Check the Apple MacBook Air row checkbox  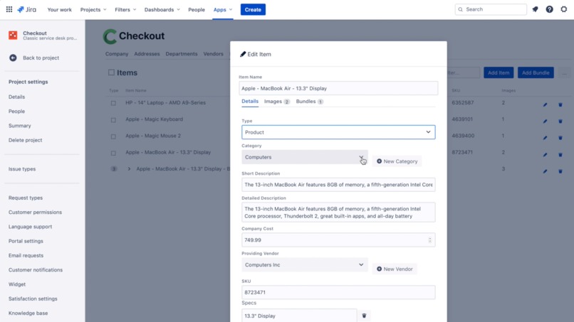113,153
